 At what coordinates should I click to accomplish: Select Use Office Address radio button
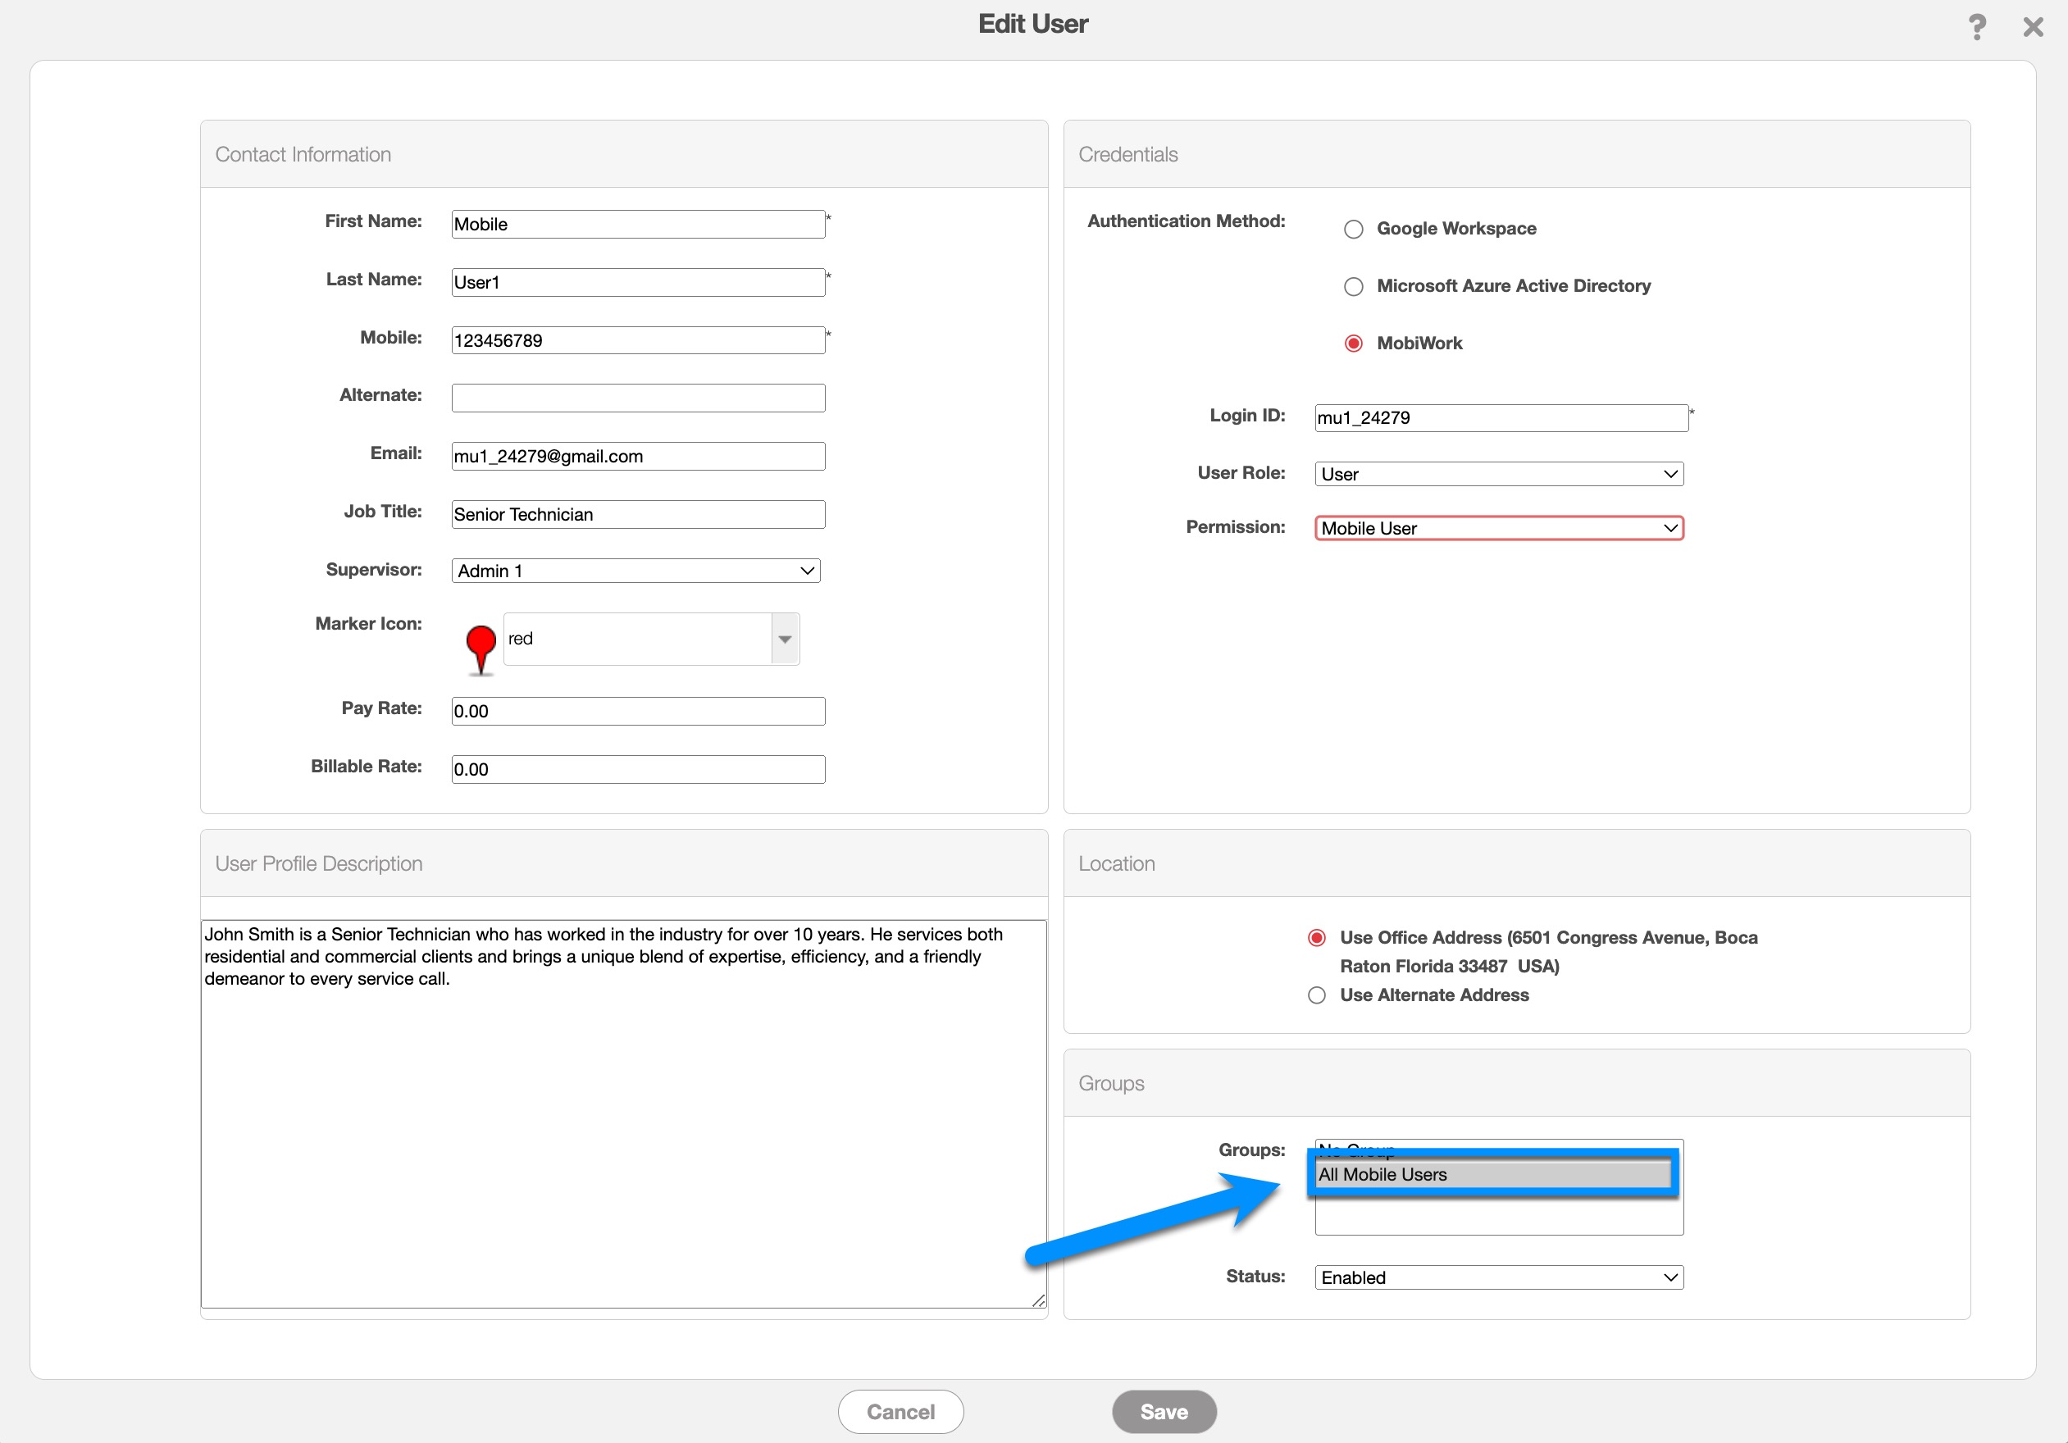click(x=1316, y=938)
